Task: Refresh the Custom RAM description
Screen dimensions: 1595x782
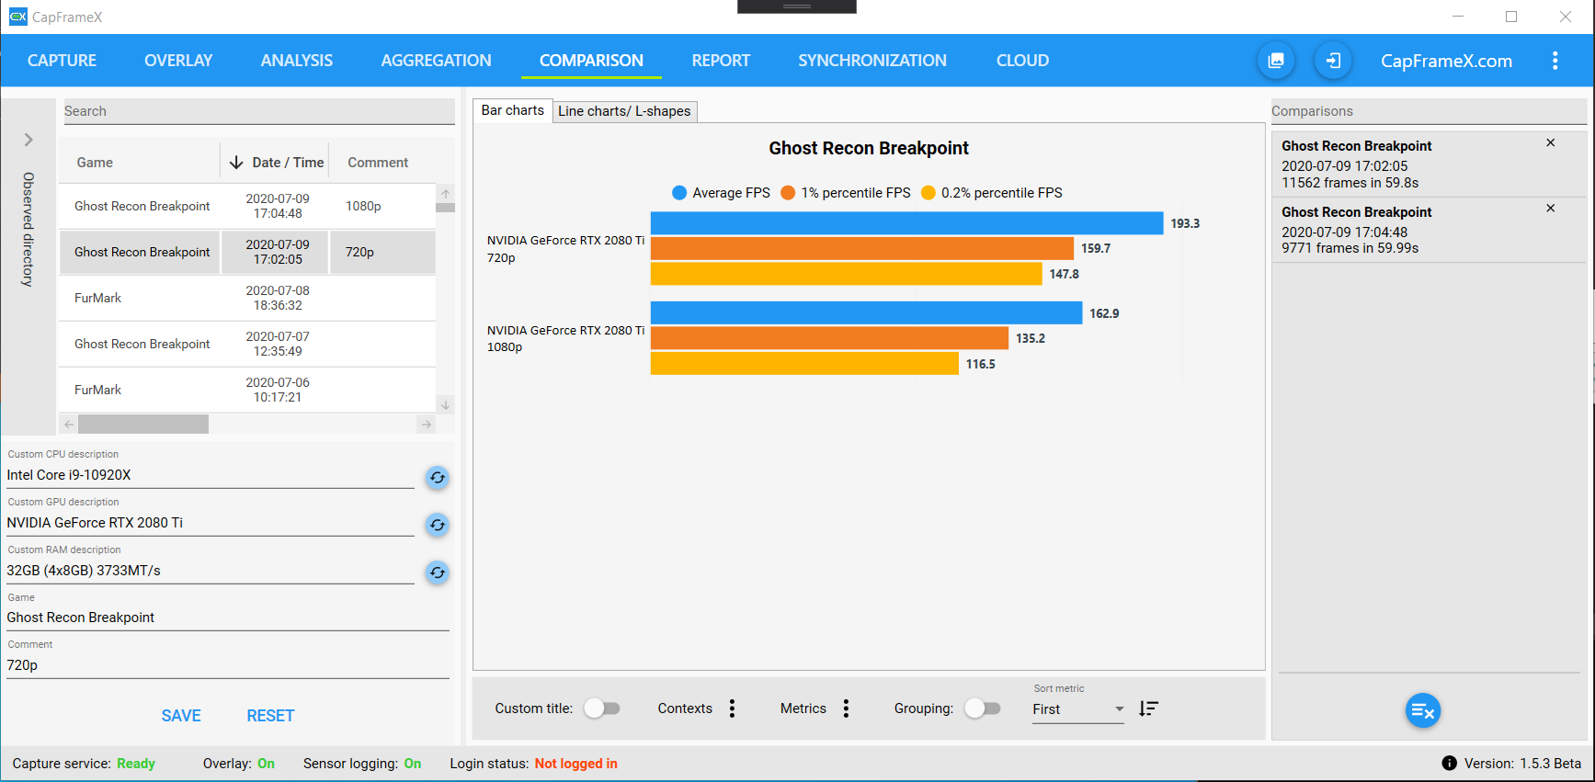Action: click(x=438, y=573)
